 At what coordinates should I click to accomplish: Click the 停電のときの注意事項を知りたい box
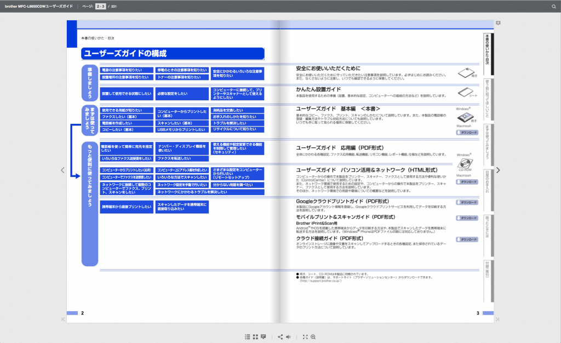pyautogui.click(x=182, y=70)
